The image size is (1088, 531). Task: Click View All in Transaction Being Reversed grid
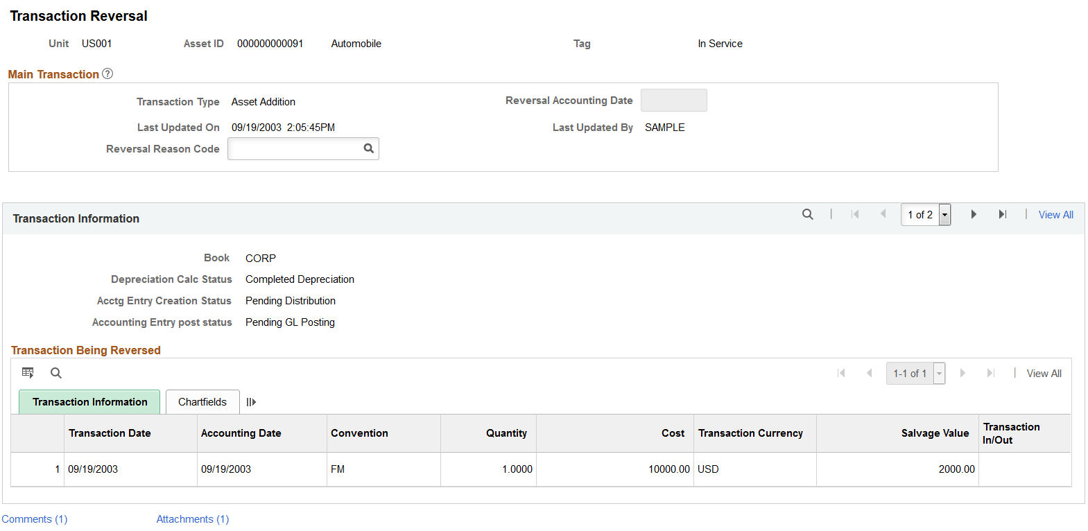pos(1044,374)
